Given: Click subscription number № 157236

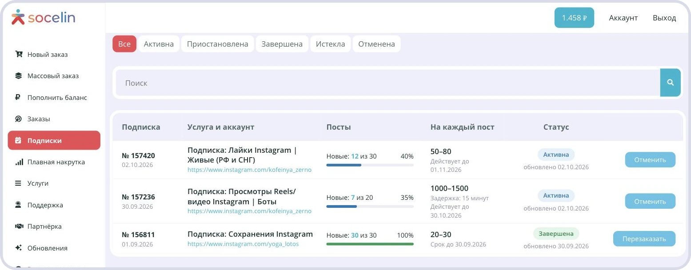Looking at the screenshot, I should coord(138,197).
